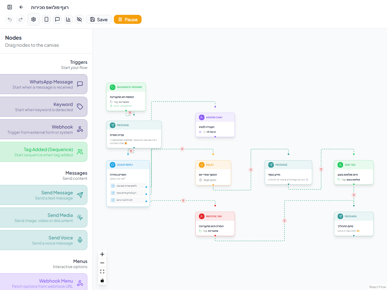Click the Add Tag node icon
The height and width of the screenshot is (290, 387).
(x=340, y=165)
